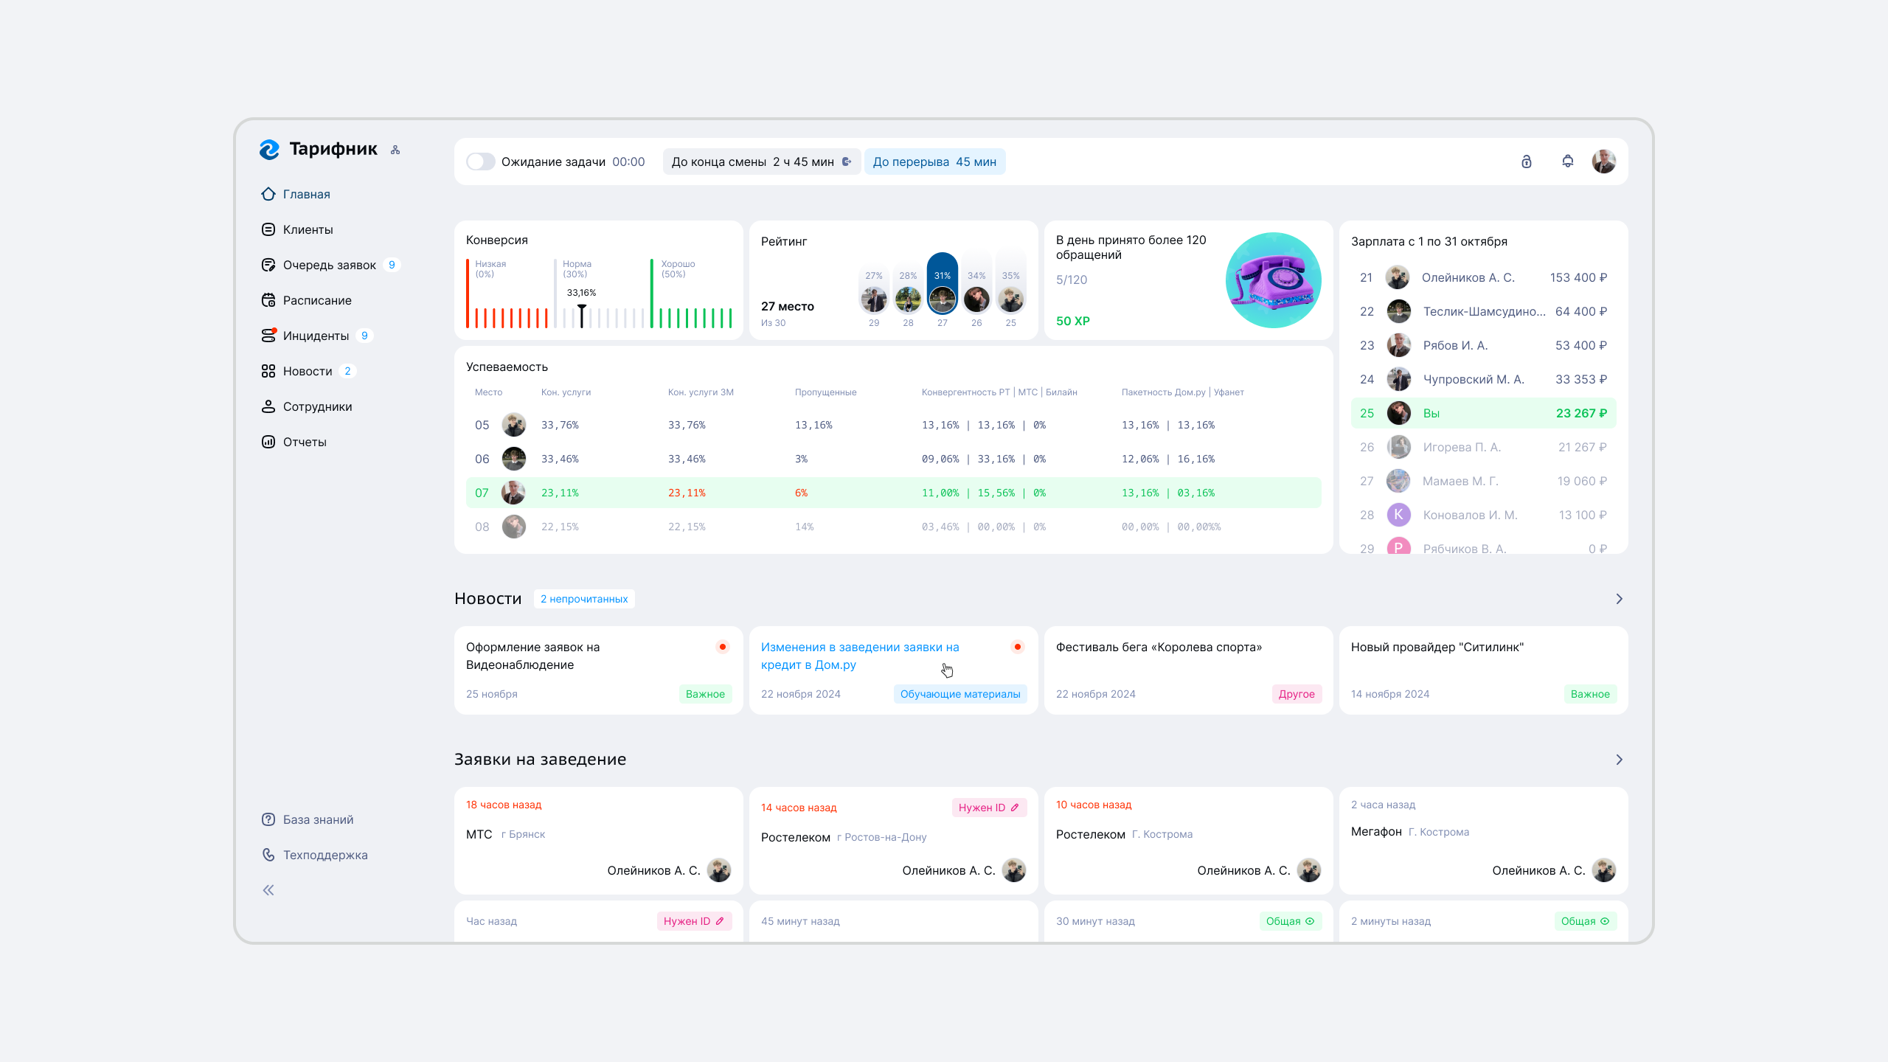Go to Главная in the sidebar

click(307, 194)
